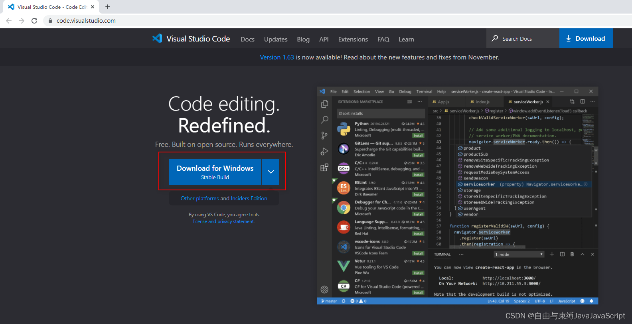
Task: Reload the page with the refresh icon
Action: coord(34,21)
